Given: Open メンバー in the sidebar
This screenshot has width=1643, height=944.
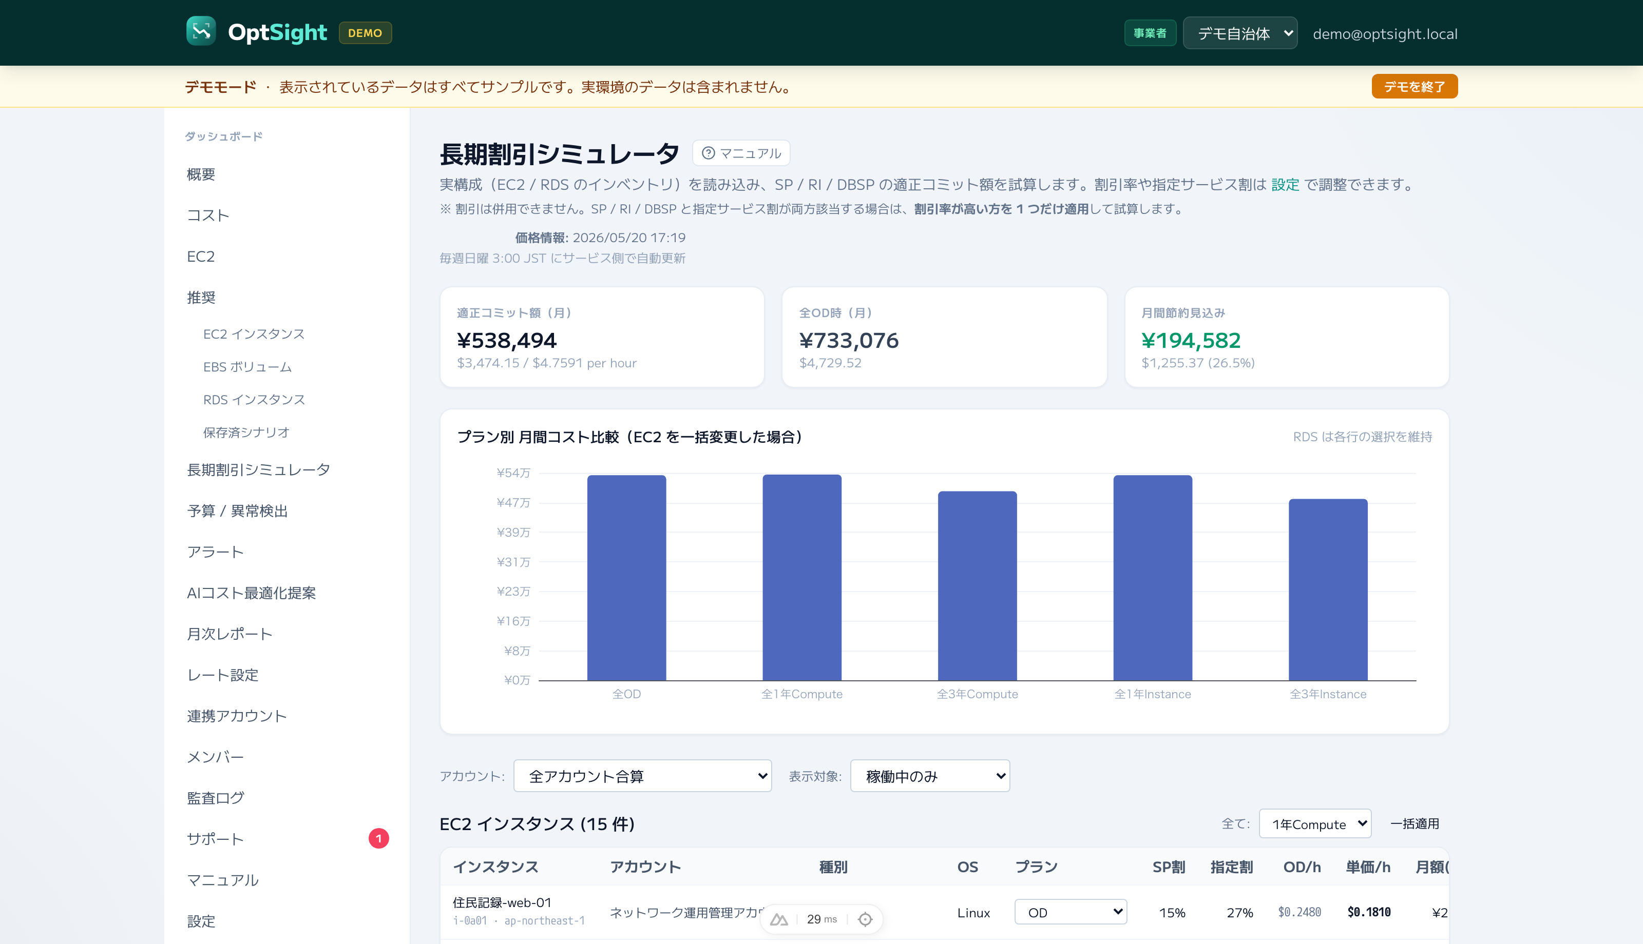Looking at the screenshot, I should (x=215, y=757).
